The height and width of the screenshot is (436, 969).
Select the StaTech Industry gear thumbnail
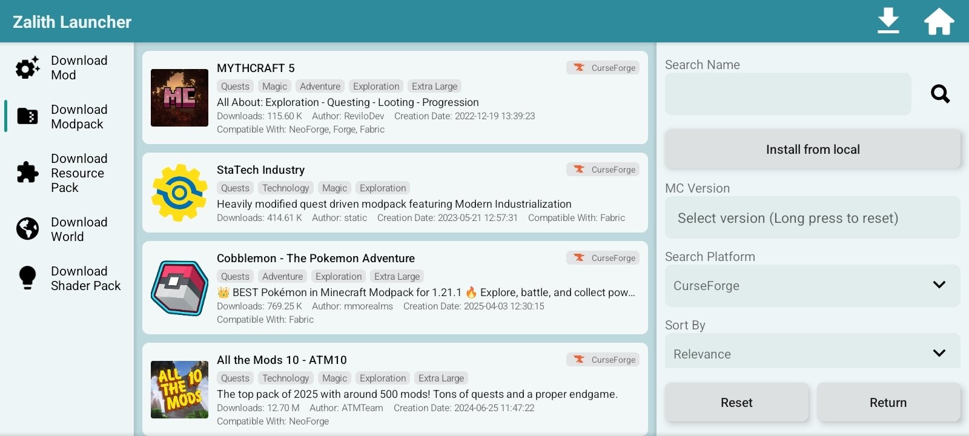point(179,193)
